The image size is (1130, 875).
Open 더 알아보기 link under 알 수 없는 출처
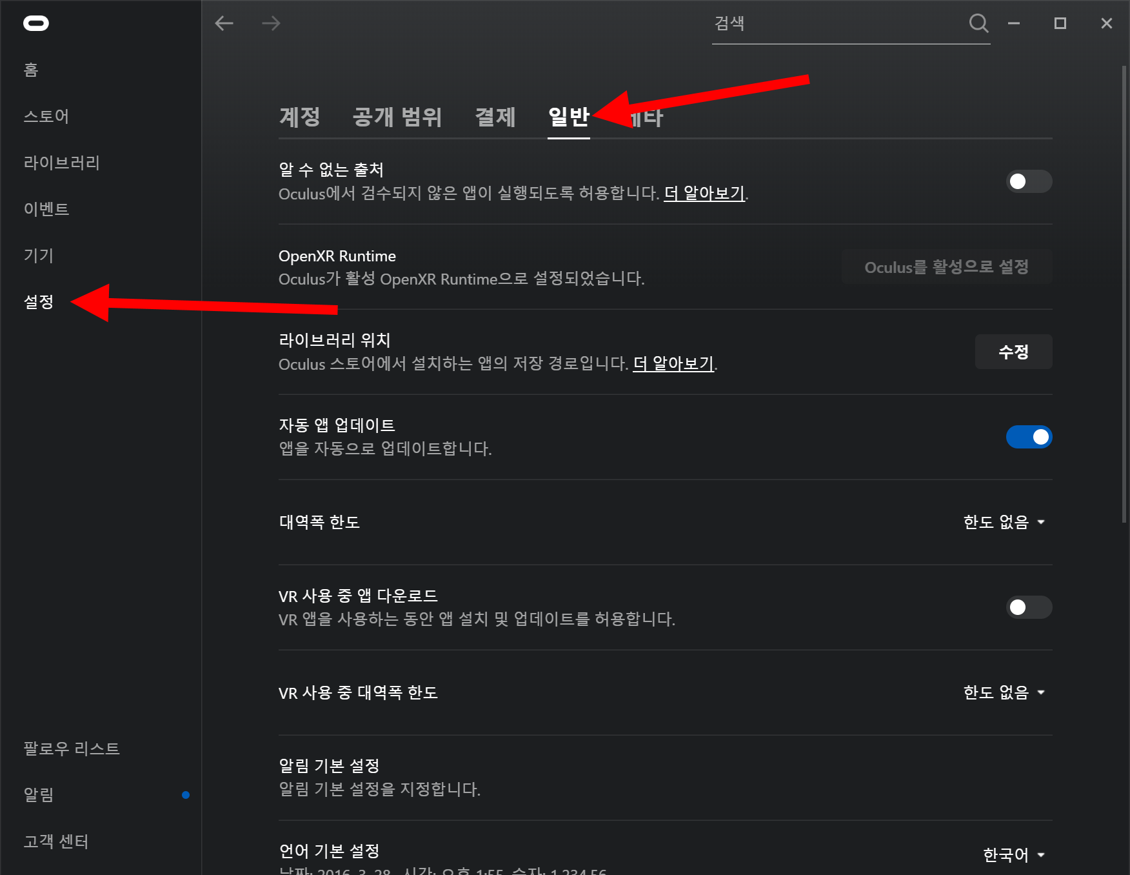pos(705,193)
